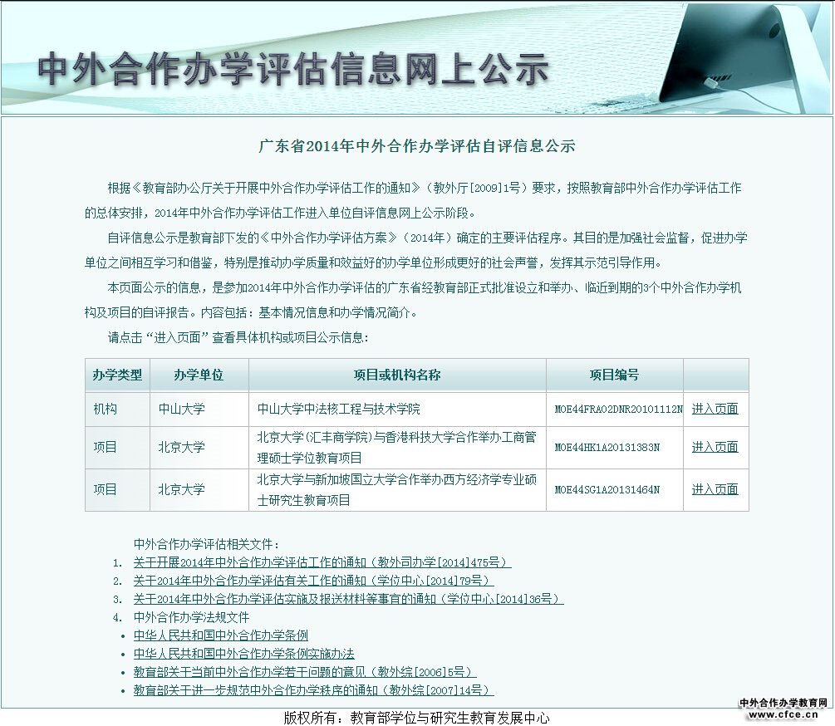The width and height of the screenshot is (835, 726).
Task: Open 中华人民共和国中外合作办学条例 link
Action: click(220, 635)
